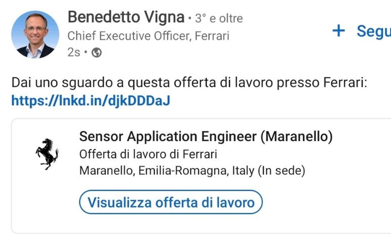Click the word Ferrari in post sentence
Image resolution: width=391 pixels, height=237 pixels.
click(x=345, y=82)
